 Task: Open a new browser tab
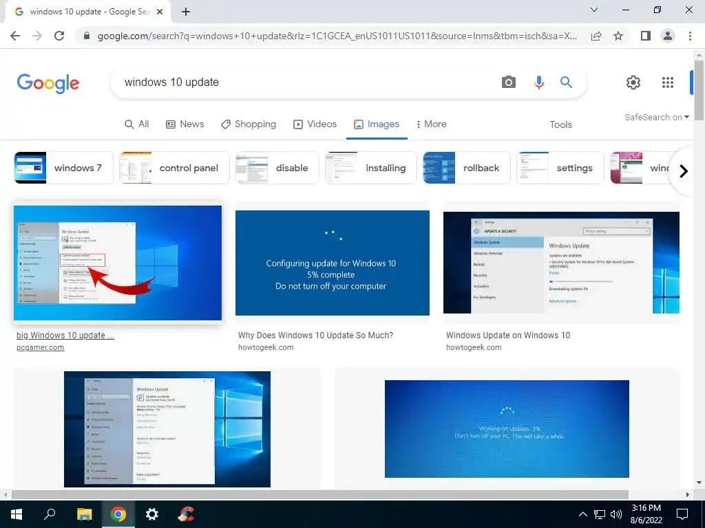[186, 12]
